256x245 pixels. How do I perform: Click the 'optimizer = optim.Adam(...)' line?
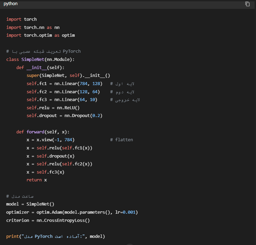[x=72, y=212]
